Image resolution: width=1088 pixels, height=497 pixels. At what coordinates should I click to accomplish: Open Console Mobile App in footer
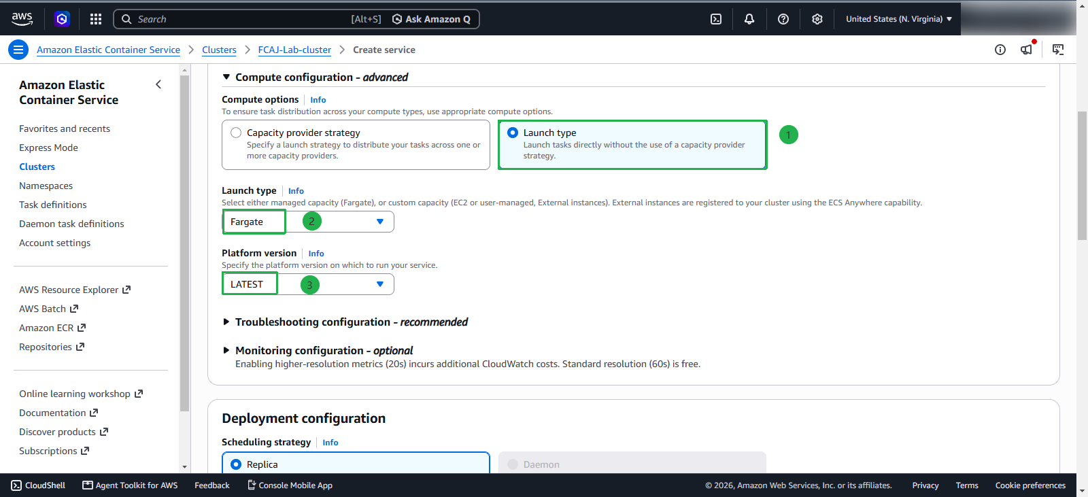[290, 485]
